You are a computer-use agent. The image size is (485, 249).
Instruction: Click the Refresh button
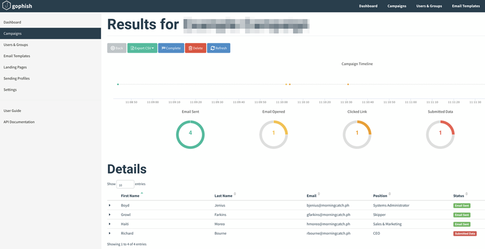coord(218,48)
